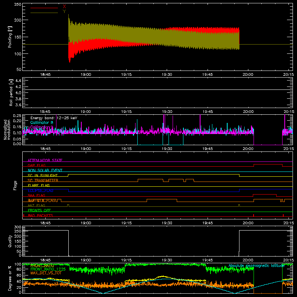The image size is (297, 297).
Task: Select the yellow FRONT_RATIO legend label
Action: coord(42,265)
